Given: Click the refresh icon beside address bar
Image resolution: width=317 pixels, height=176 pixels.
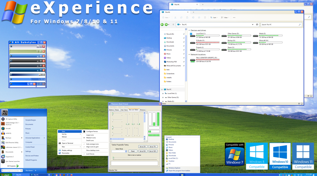Looking at the screenshot, I should (257, 24).
